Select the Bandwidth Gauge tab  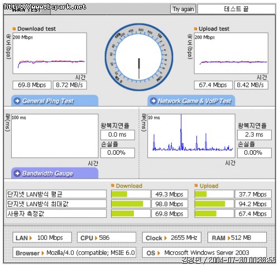55,173
